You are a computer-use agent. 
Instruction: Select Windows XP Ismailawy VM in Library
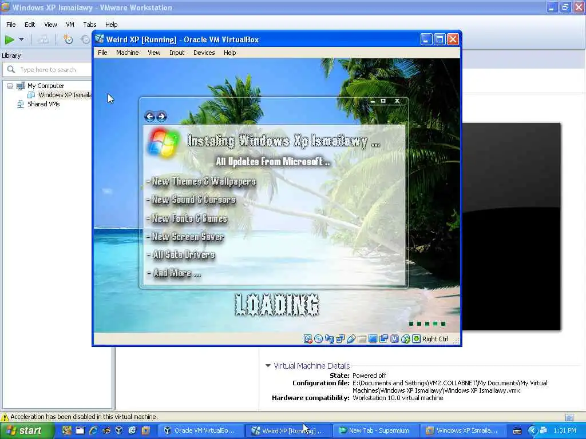tap(65, 95)
